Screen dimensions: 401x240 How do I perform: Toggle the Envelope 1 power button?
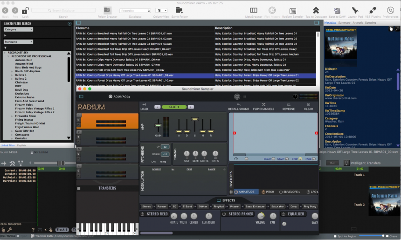tap(281, 192)
